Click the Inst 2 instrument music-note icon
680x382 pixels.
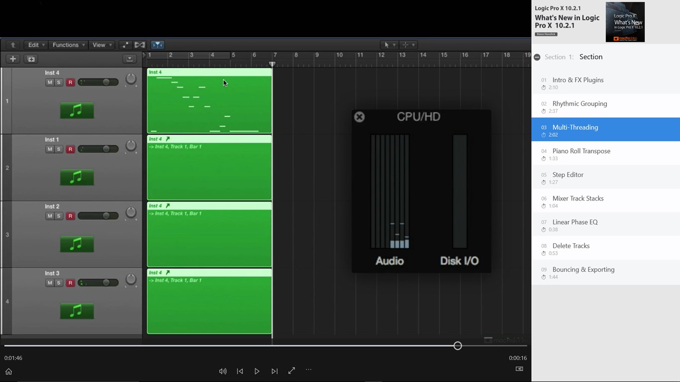(x=77, y=244)
